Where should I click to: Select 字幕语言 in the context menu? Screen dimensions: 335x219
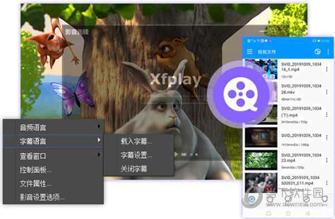coord(53,141)
